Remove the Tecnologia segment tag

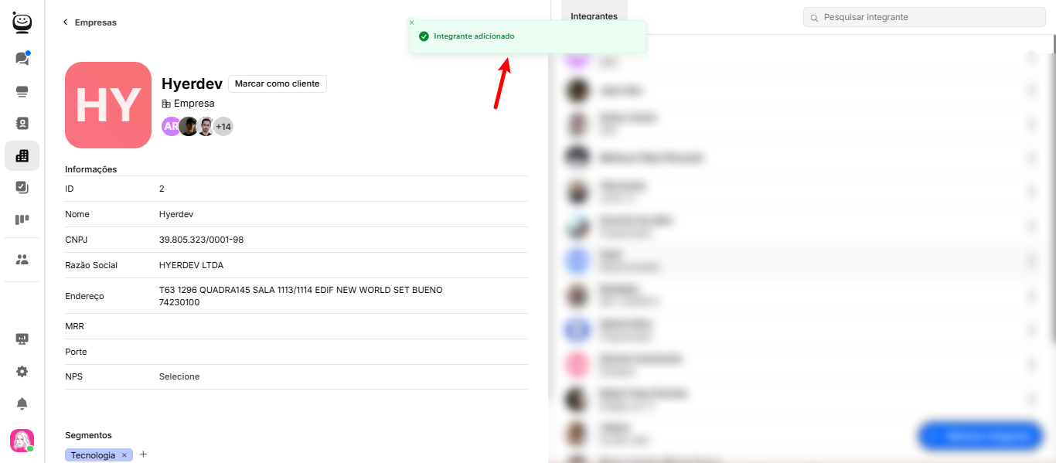click(x=124, y=455)
